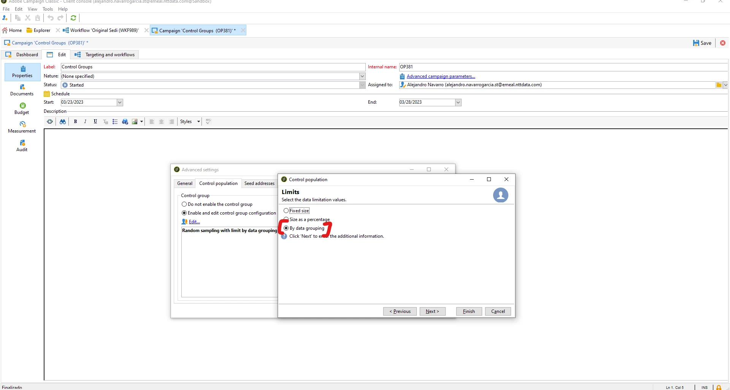Image resolution: width=730 pixels, height=390 pixels.
Task: Click the bulleted list icon
Action: [115, 122]
